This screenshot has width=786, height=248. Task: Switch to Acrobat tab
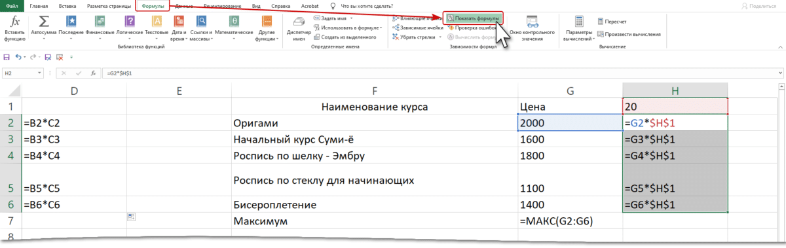coord(310,5)
